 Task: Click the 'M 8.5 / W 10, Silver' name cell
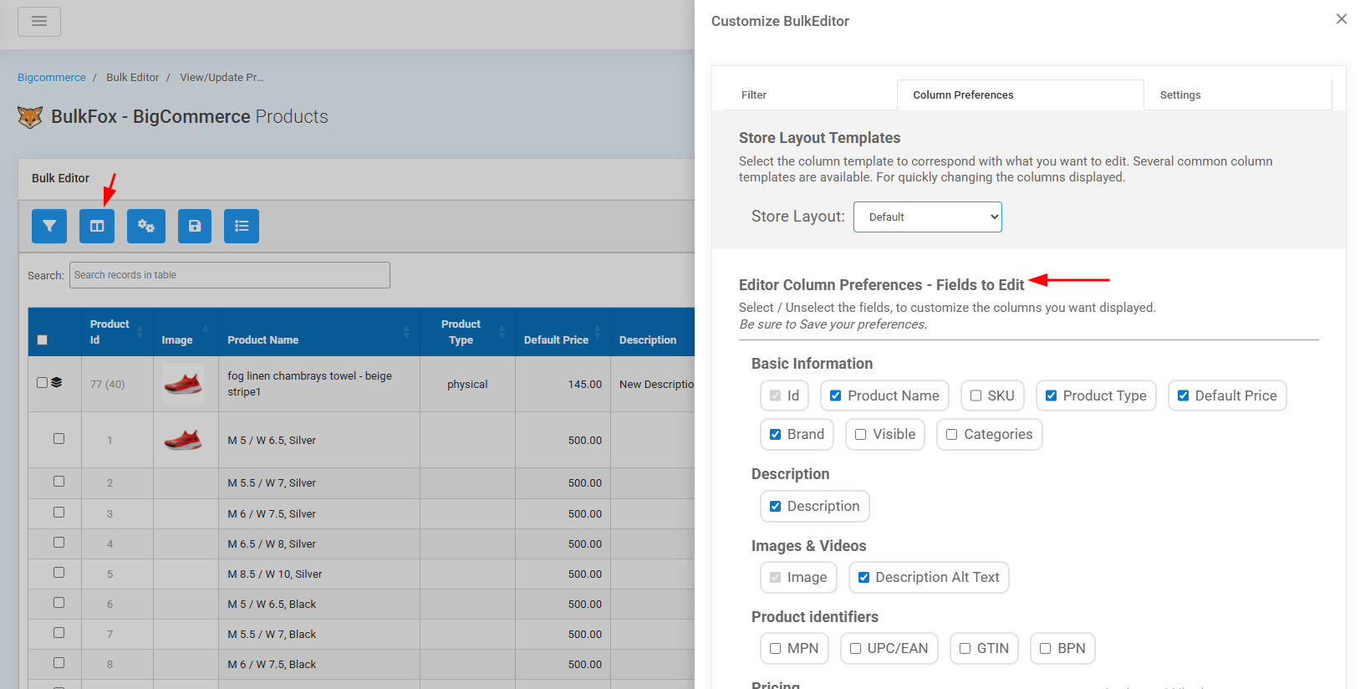[319, 574]
